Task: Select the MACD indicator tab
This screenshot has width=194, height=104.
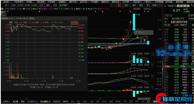Action: point(65,101)
